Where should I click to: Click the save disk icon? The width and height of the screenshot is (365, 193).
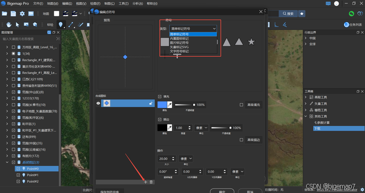[x=13, y=14]
